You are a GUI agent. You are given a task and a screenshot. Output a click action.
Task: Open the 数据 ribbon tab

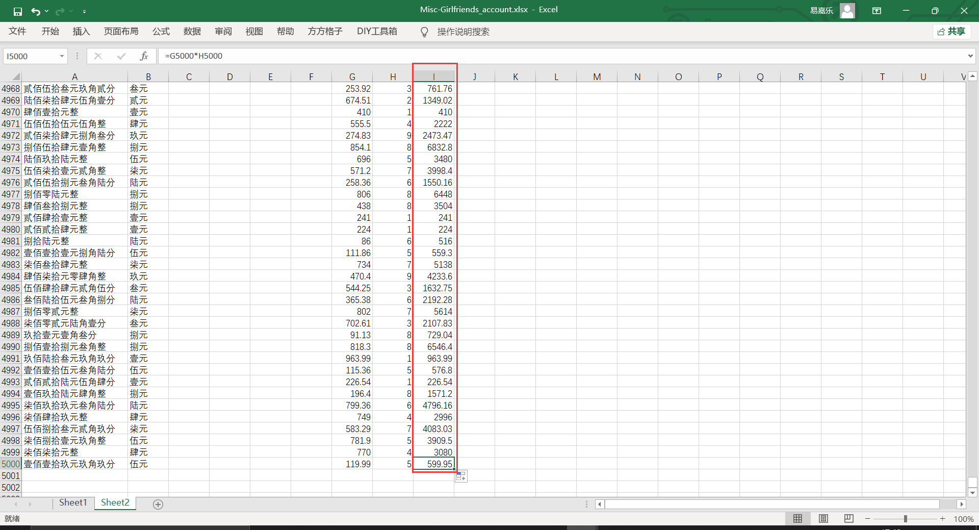point(192,32)
